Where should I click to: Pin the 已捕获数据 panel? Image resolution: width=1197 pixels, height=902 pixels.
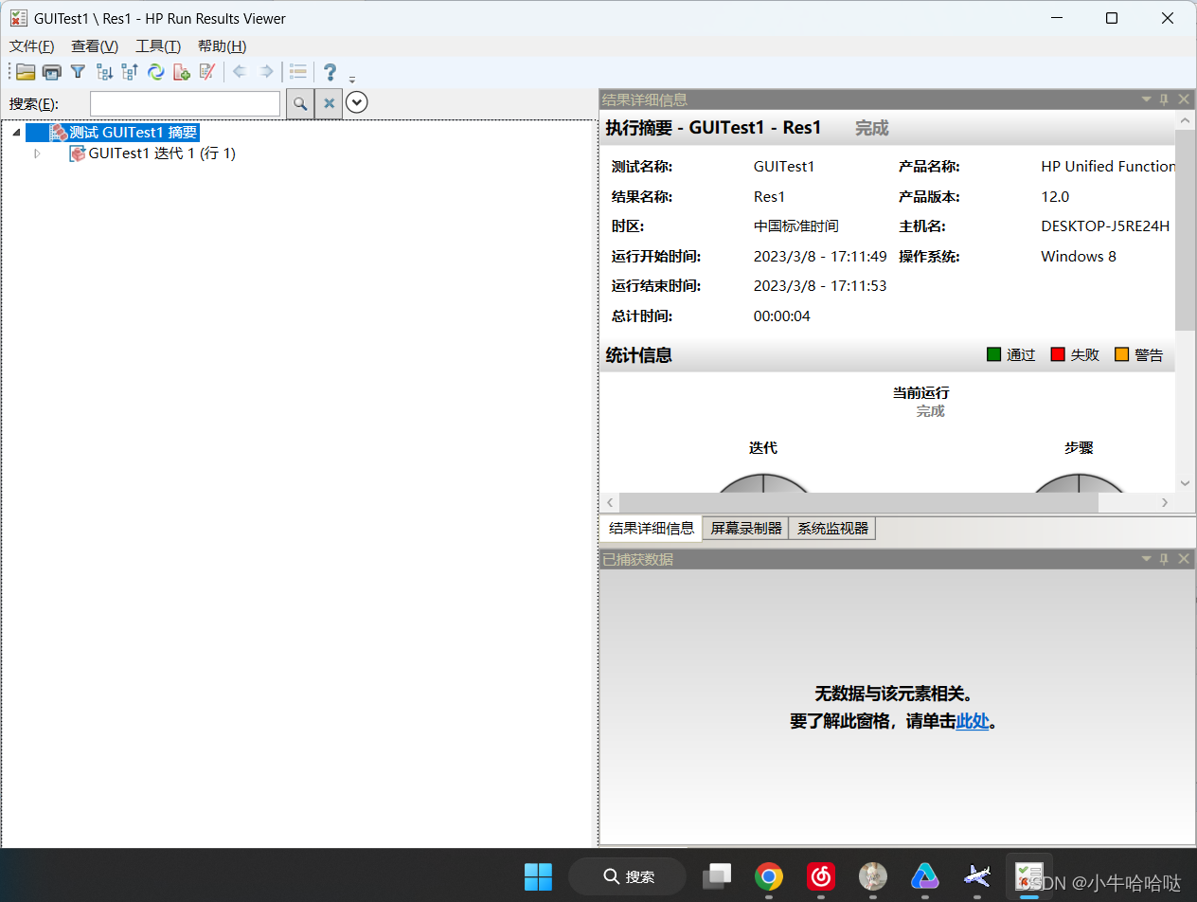1163,559
